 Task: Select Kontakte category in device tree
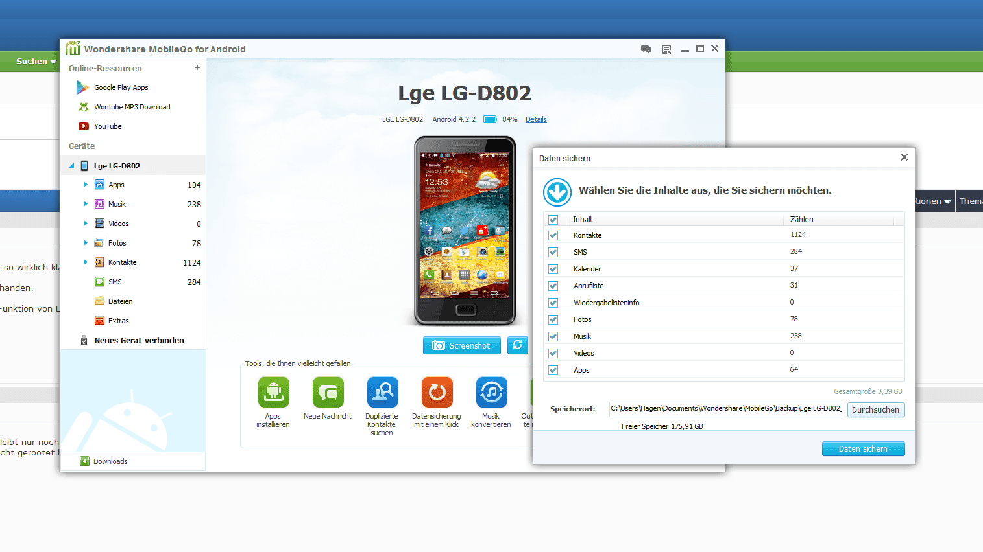tap(122, 262)
